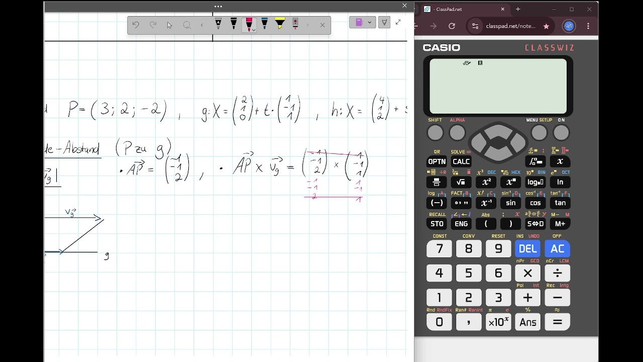Click the S⇔D conversion key

535,224
